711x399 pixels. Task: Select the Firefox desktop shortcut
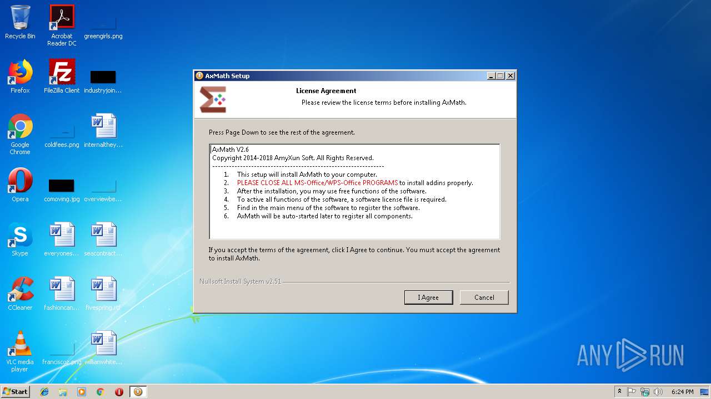pos(20,77)
